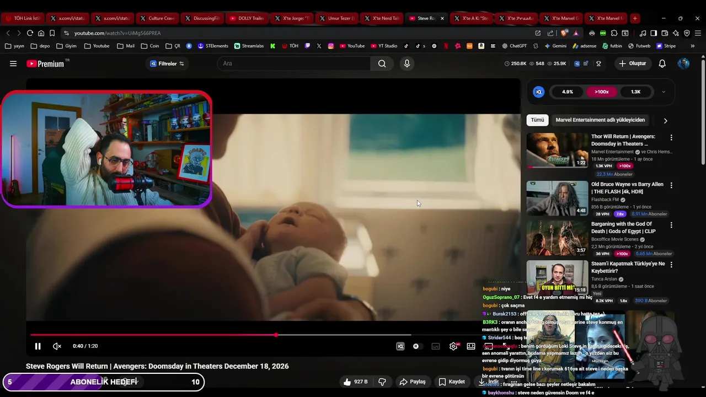
Task: Open the ChatGPT bookmark
Action: pos(515,46)
